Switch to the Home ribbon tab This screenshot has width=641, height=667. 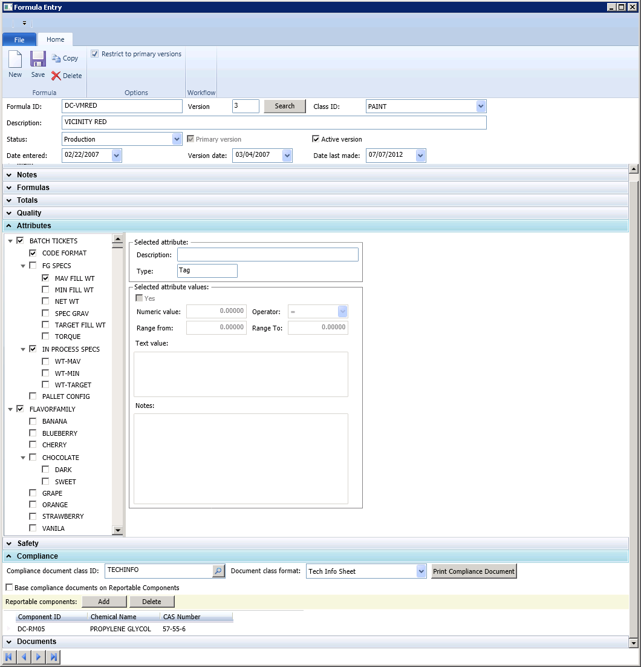pyautogui.click(x=55, y=39)
